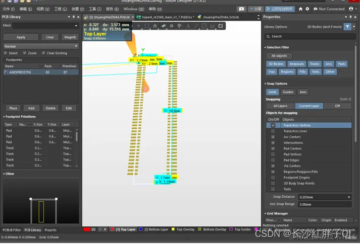This screenshot has width=360, height=244.
Task: Click the Properties filter funnel button
Action: (347, 27)
